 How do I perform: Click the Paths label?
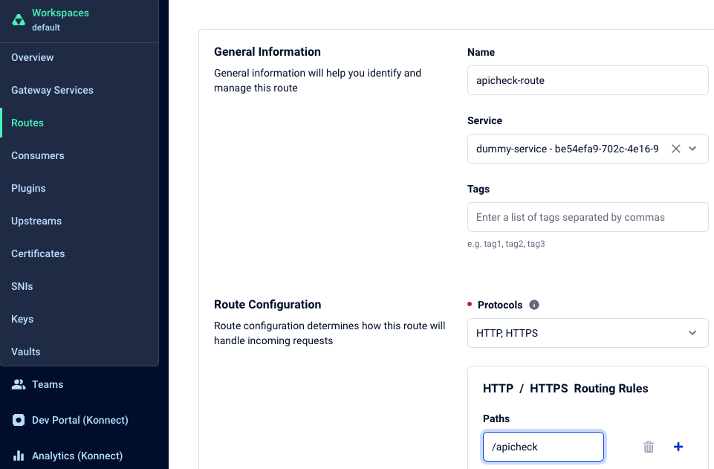pos(496,418)
